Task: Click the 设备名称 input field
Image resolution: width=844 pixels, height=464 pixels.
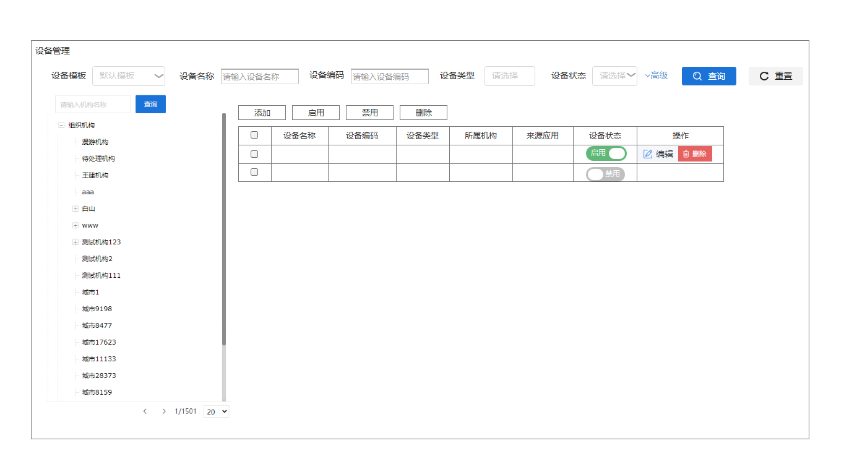Action: coord(260,77)
